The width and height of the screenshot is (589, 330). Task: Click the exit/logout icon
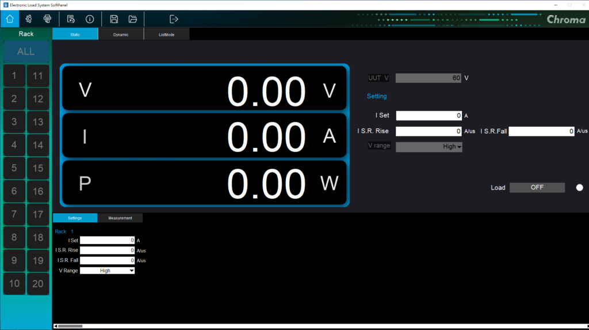(174, 19)
